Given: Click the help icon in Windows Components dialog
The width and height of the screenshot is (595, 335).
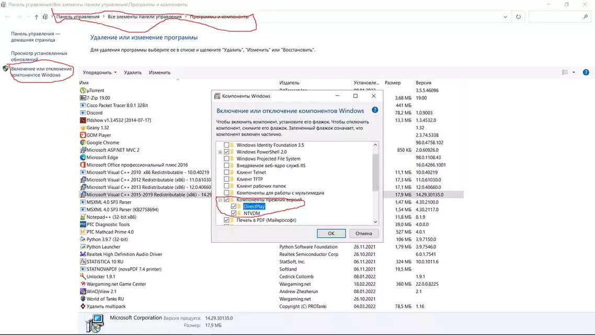Looking at the screenshot, I should pyautogui.click(x=374, y=110).
